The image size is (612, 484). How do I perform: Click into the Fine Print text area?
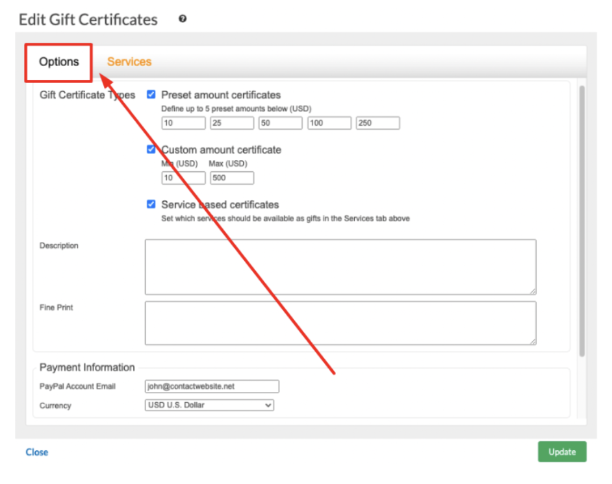coord(340,323)
